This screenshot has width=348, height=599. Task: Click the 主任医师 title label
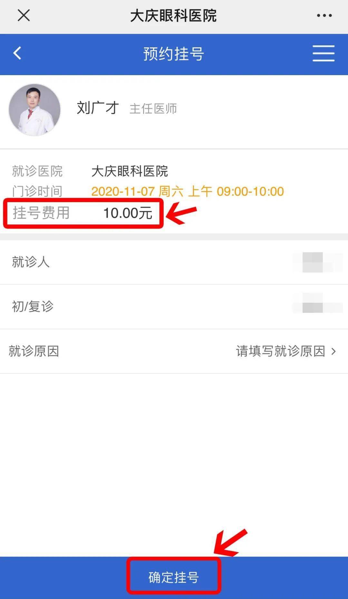(x=153, y=109)
